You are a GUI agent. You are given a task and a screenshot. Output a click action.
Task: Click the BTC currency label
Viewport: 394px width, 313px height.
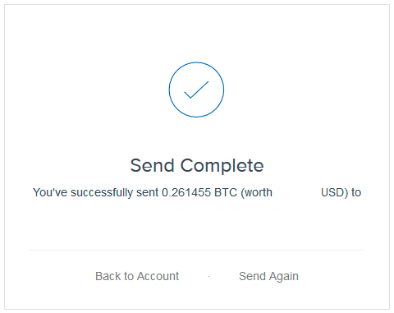click(226, 192)
